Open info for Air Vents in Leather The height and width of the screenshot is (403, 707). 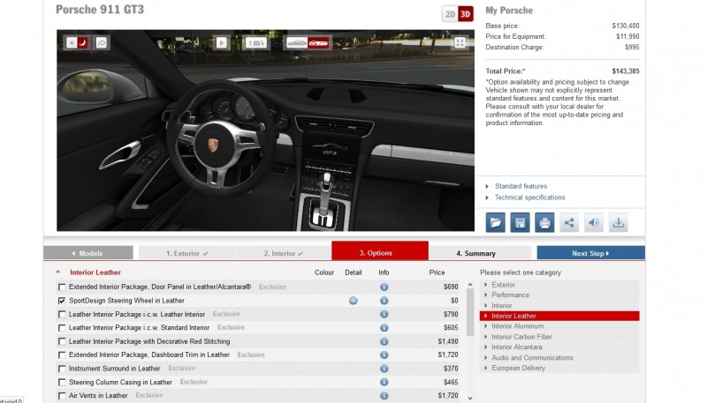point(384,395)
